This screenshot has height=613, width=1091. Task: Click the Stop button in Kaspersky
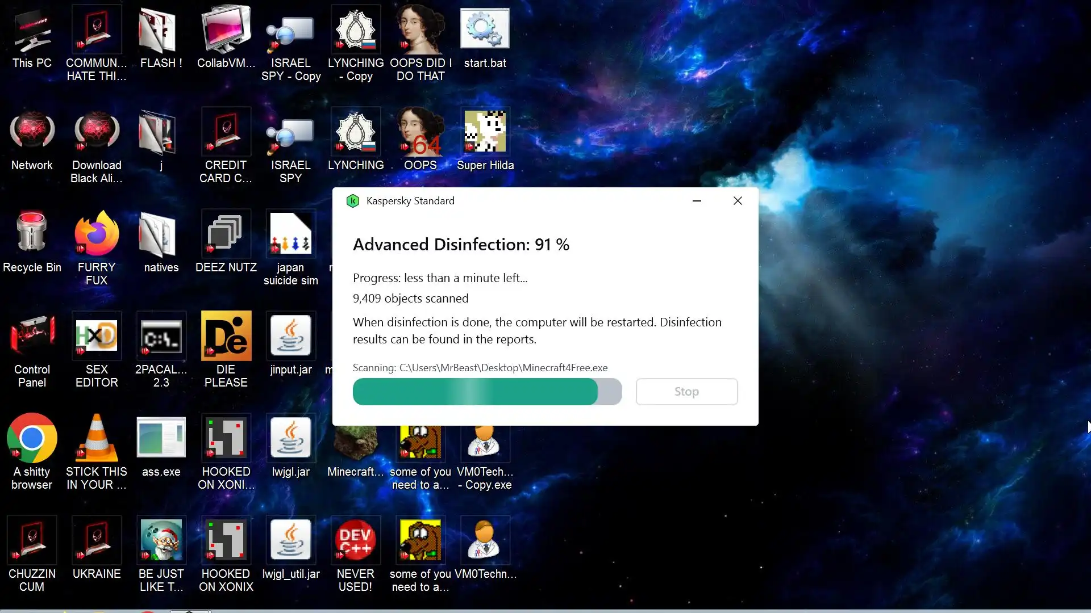pos(686,392)
